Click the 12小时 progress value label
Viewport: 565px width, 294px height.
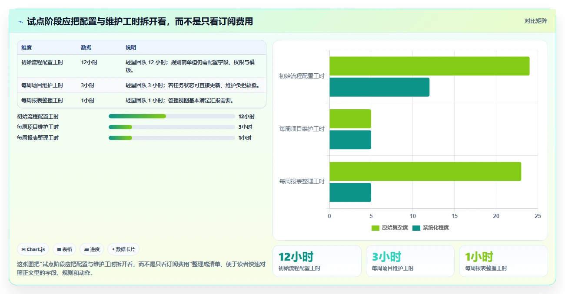[x=246, y=117]
